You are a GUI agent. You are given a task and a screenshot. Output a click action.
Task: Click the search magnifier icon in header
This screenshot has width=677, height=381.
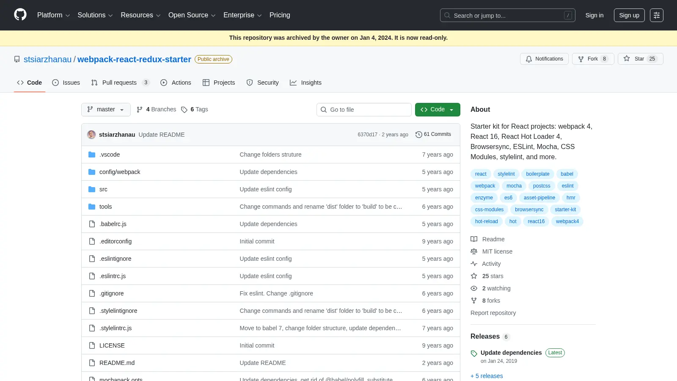tap(447, 15)
